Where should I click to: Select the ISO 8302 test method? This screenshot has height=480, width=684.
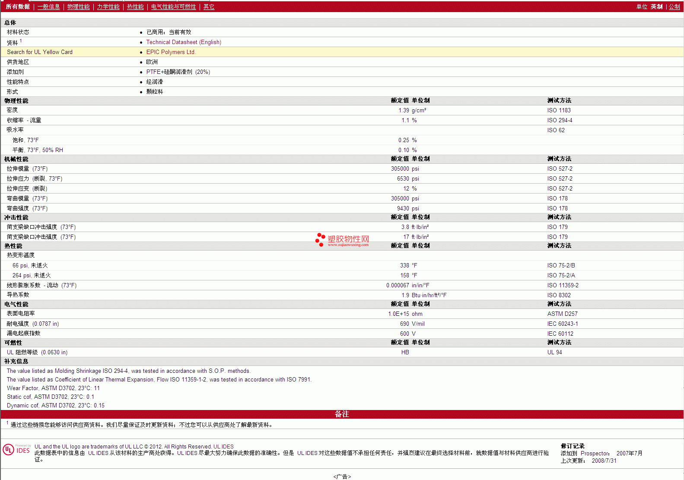[x=559, y=296]
